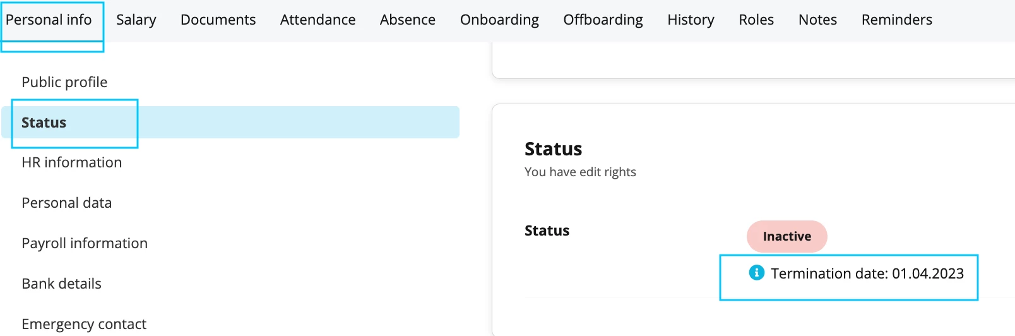
Task: Go to the Reminders tab
Action: point(896,20)
